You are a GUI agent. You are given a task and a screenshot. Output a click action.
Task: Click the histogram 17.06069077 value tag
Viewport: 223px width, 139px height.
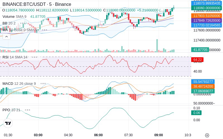coord(203,91)
